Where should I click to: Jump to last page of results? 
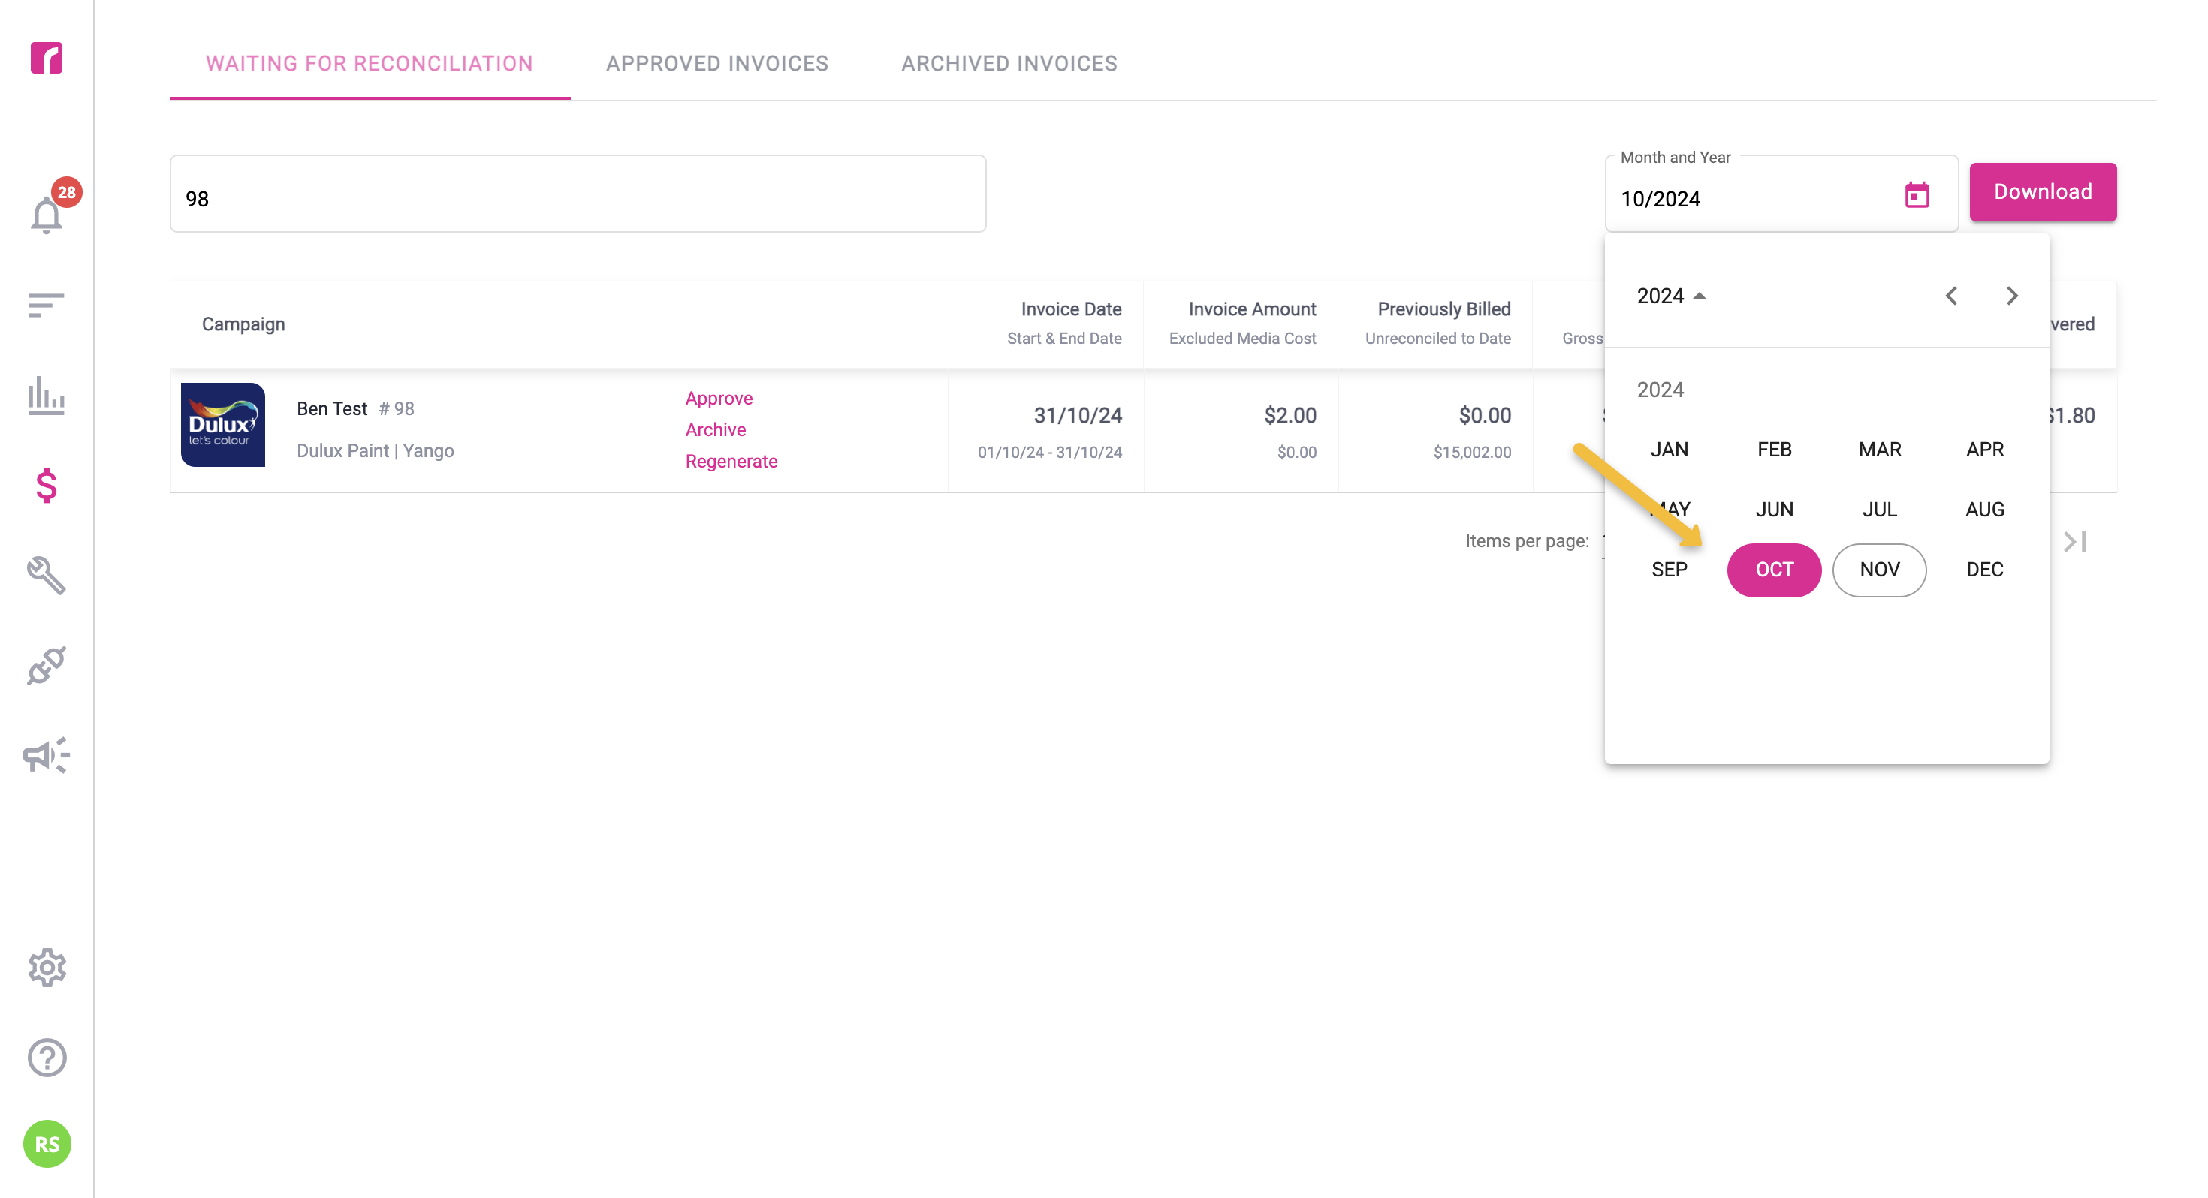[2076, 542]
